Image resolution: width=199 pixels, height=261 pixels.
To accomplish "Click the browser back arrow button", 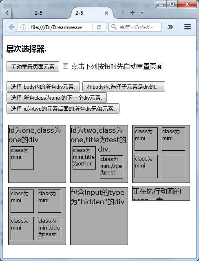I will (x=11, y=27).
